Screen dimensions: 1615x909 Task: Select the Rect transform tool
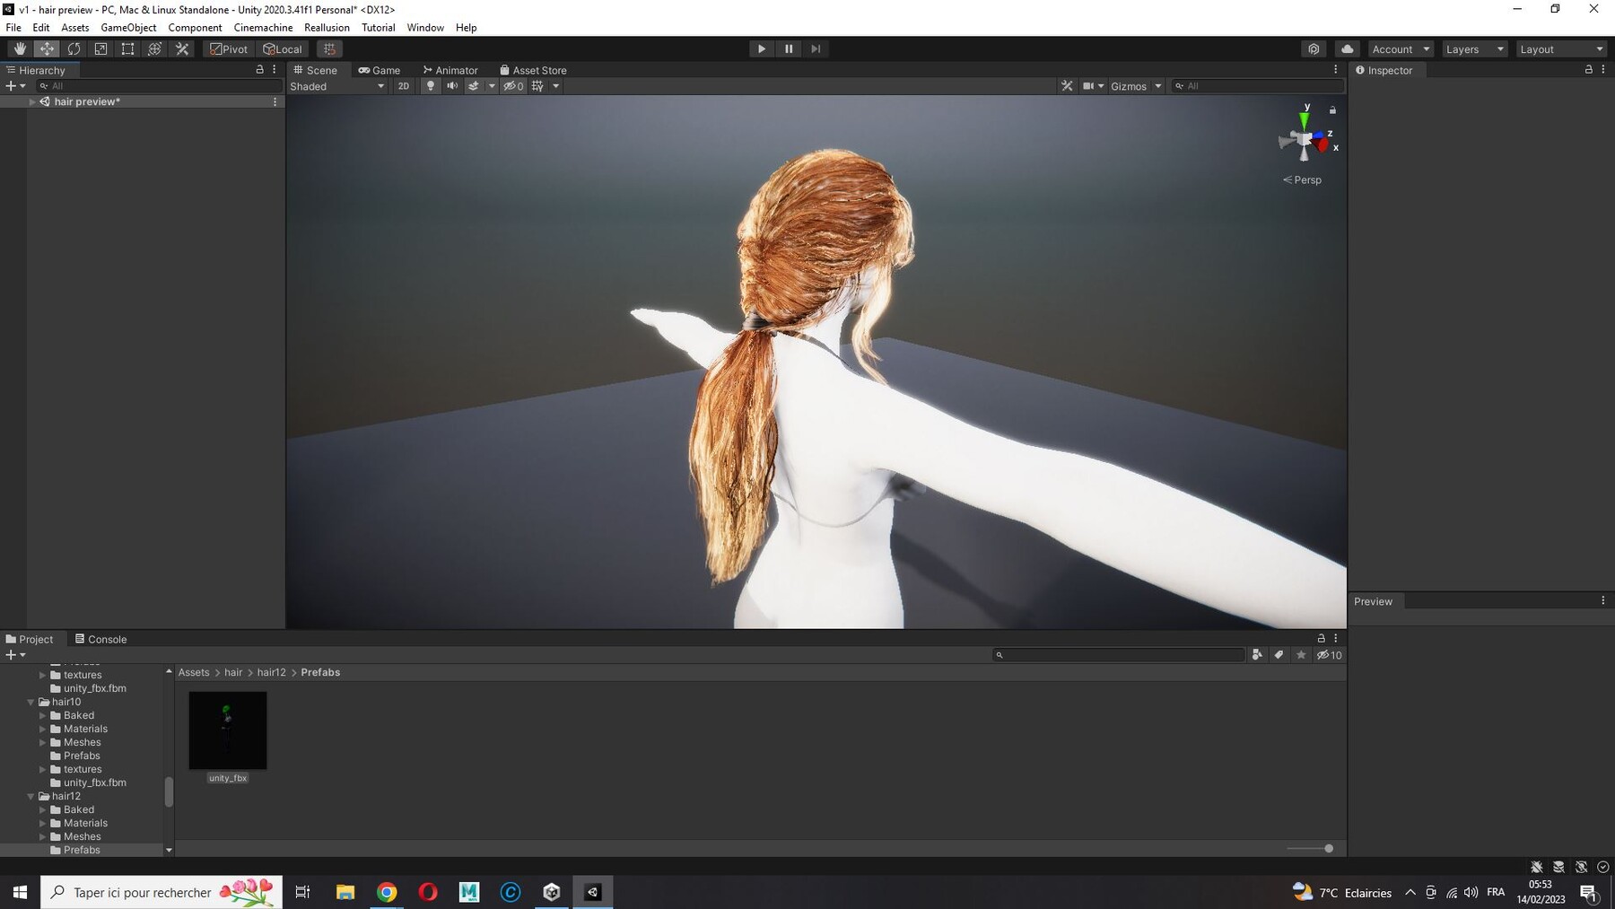point(127,49)
